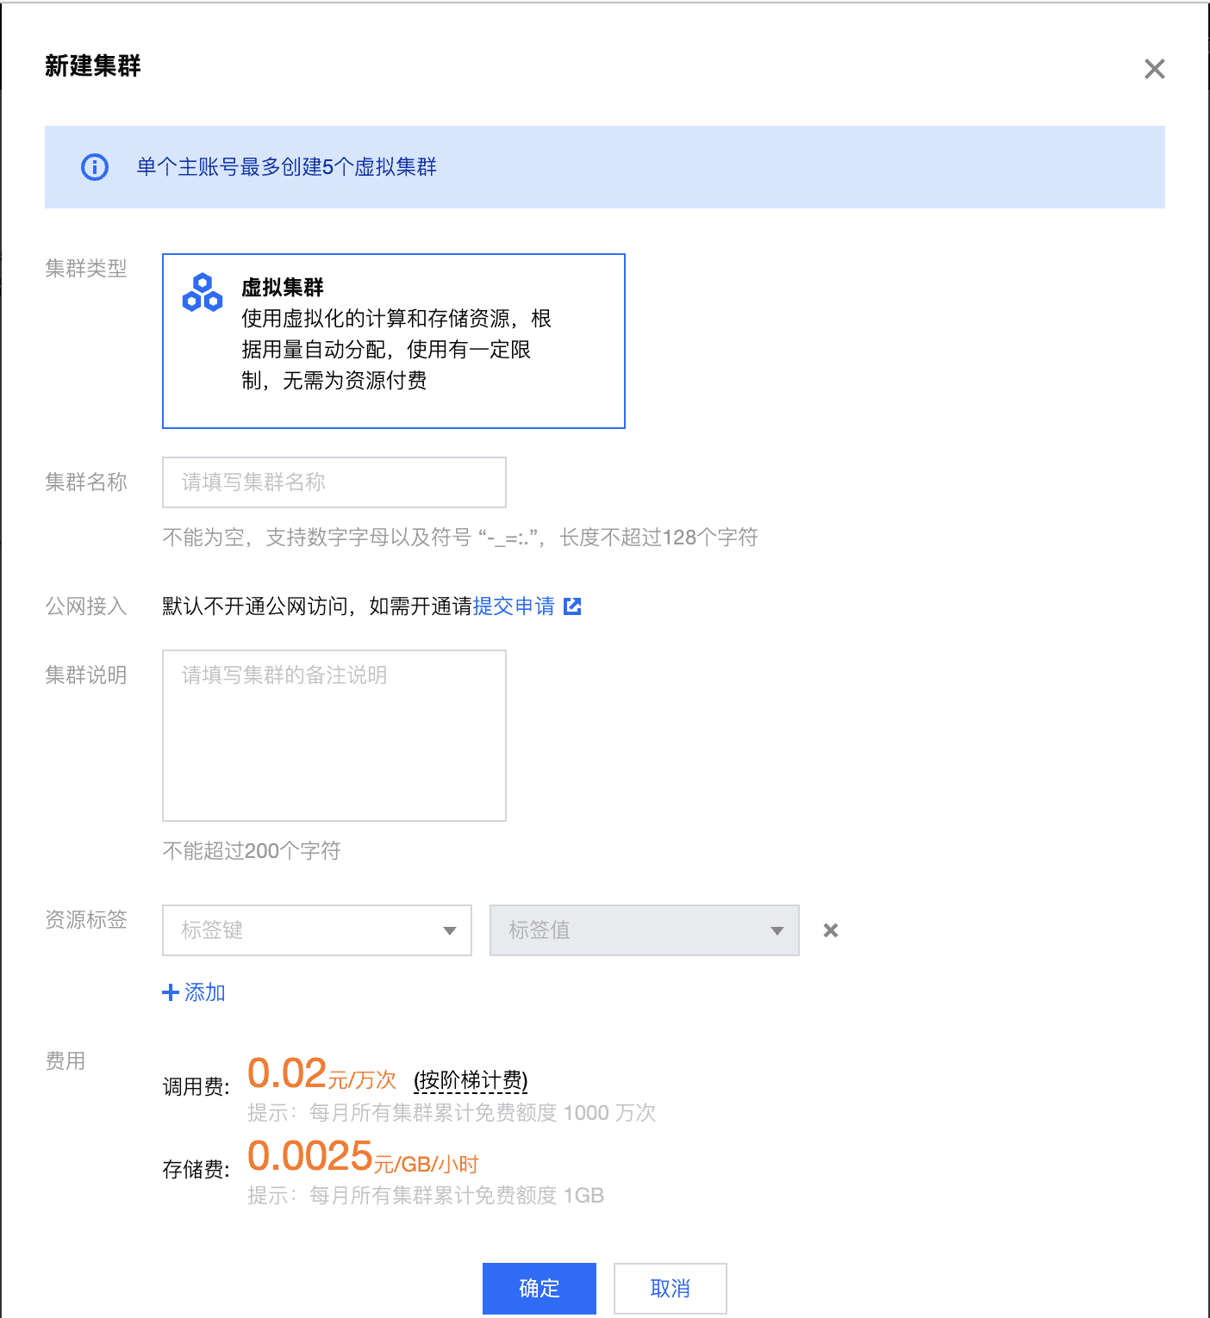
Task: Expand the 标签键 selector arrow
Action: (449, 930)
